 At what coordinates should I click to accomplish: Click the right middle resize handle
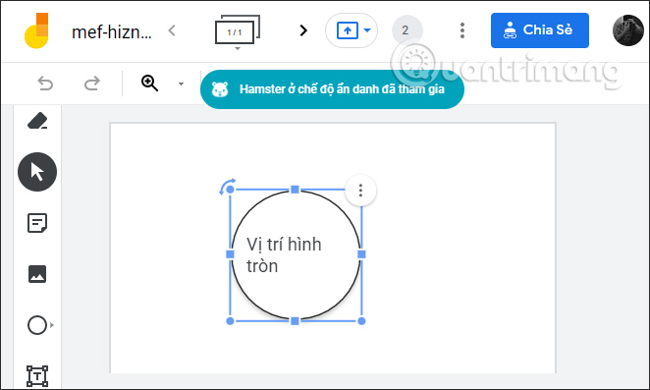[361, 254]
